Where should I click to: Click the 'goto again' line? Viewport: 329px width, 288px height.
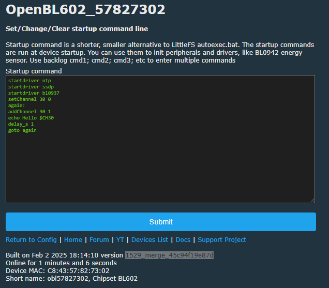22,130
